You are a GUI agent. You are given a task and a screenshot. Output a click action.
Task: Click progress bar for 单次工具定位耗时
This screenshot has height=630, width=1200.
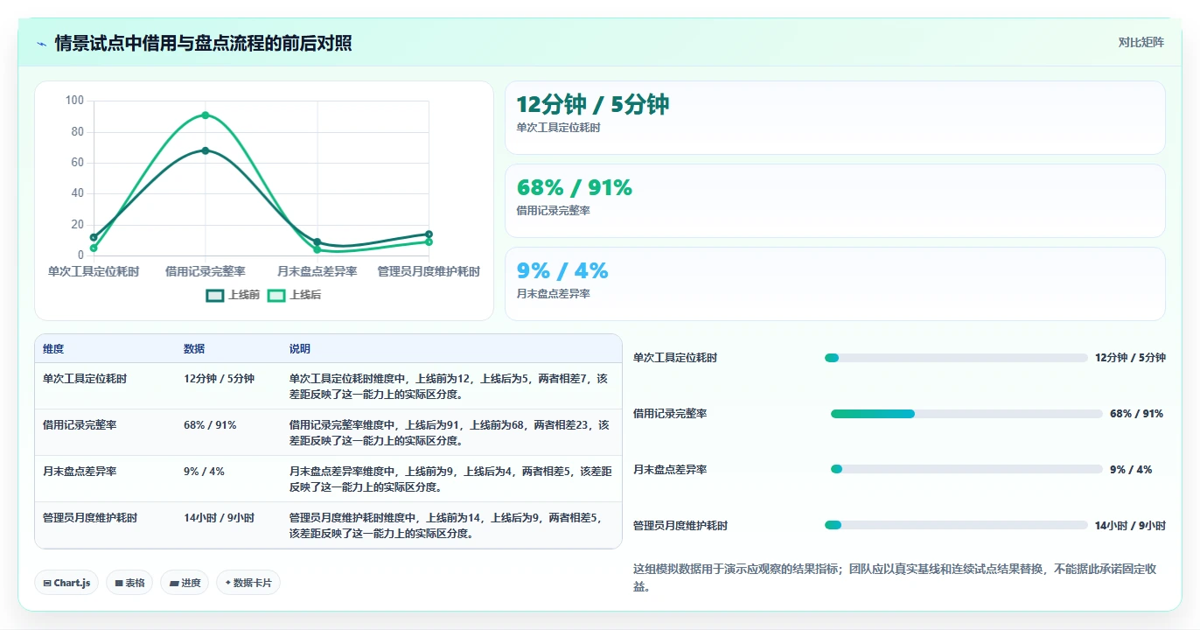coord(956,358)
